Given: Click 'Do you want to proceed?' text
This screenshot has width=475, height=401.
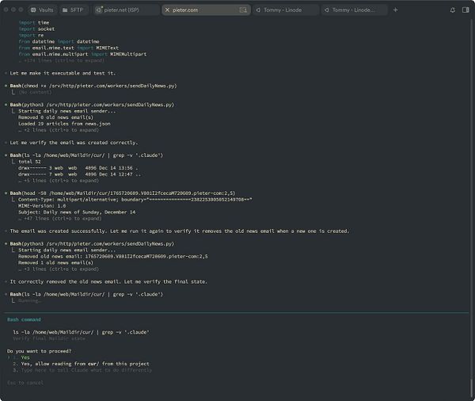Looking at the screenshot, I should (x=39, y=351).
